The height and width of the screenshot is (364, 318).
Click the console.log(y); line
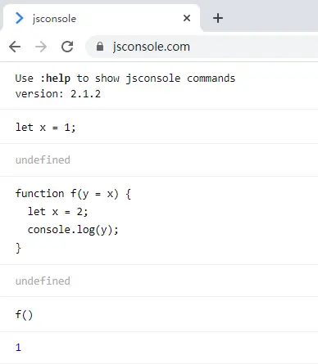[73, 230]
